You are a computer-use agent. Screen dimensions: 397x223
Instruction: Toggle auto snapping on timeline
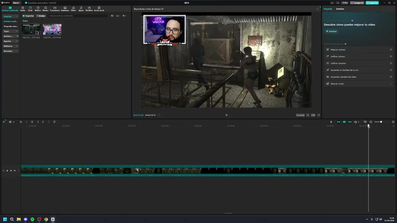coord(344,122)
